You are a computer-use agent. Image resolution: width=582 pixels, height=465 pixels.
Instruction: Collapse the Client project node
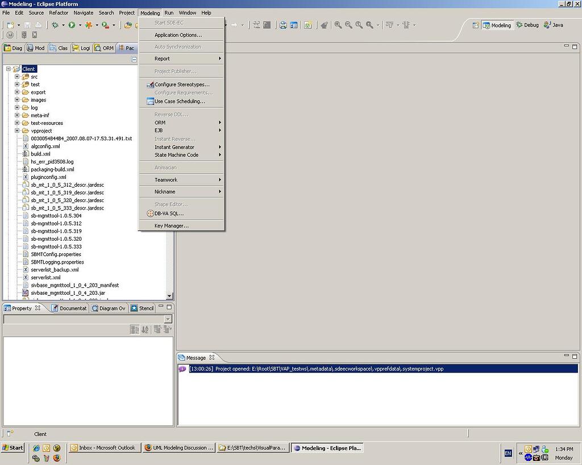(9, 69)
